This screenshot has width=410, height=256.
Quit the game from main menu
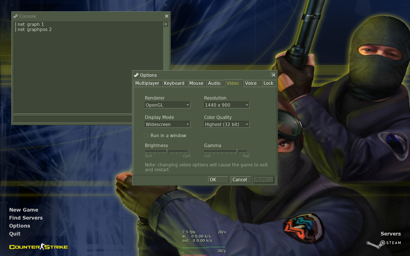15,234
